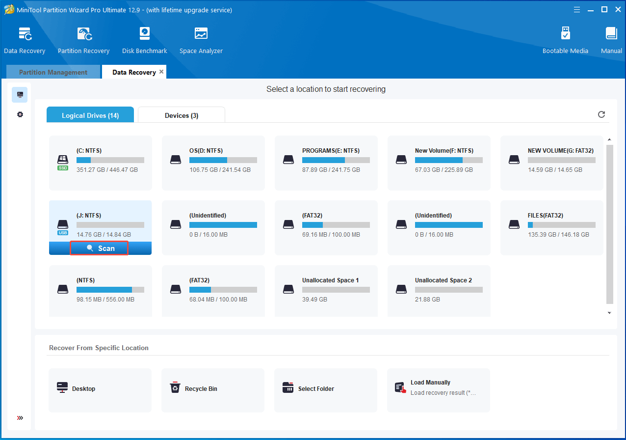Select the PROGRAMS(E: NTFS) drive icon
The width and height of the screenshot is (626, 440).
pyautogui.click(x=288, y=160)
